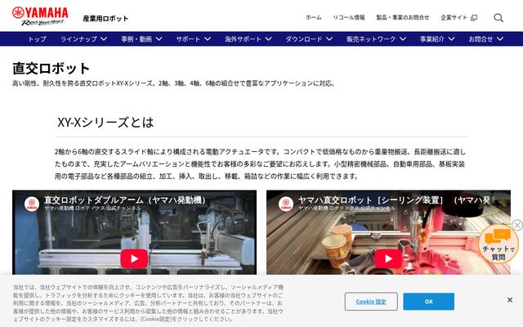Click the 直交ロボット page heading
The width and height of the screenshot is (523, 327).
(51, 69)
